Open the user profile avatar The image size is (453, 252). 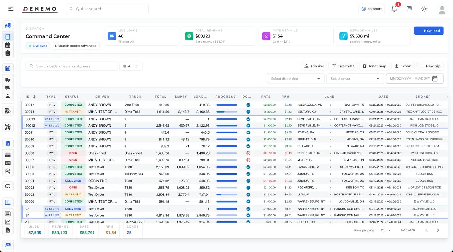442,9
